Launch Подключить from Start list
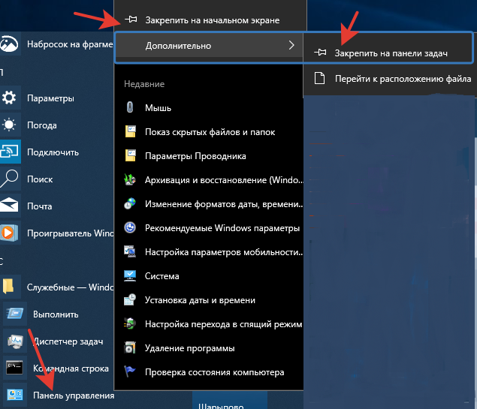This screenshot has width=477, height=409. (x=53, y=152)
